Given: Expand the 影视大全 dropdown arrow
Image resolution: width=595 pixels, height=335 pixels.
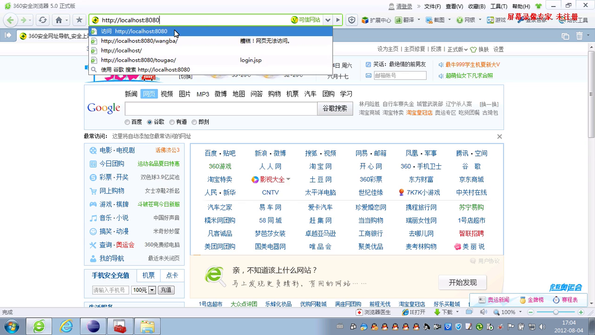Looking at the screenshot, I should click(288, 179).
